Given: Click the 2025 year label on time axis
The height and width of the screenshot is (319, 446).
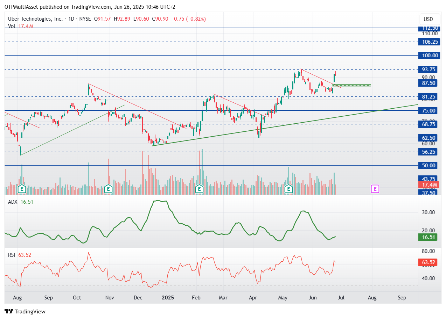Looking at the screenshot, I should point(168,298).
